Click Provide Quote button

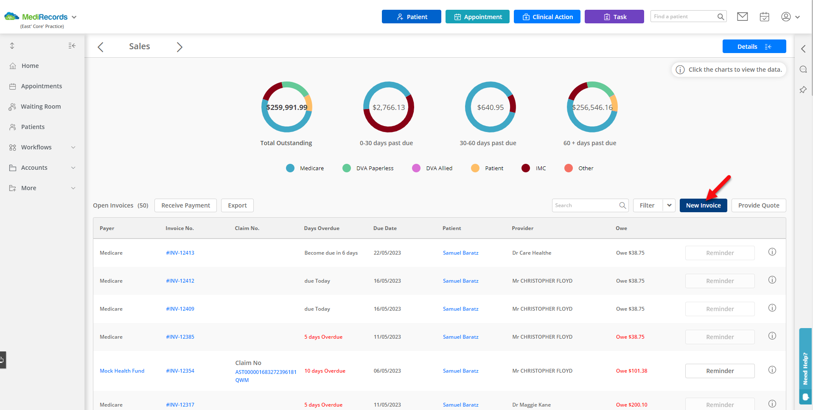click(759, 205)
